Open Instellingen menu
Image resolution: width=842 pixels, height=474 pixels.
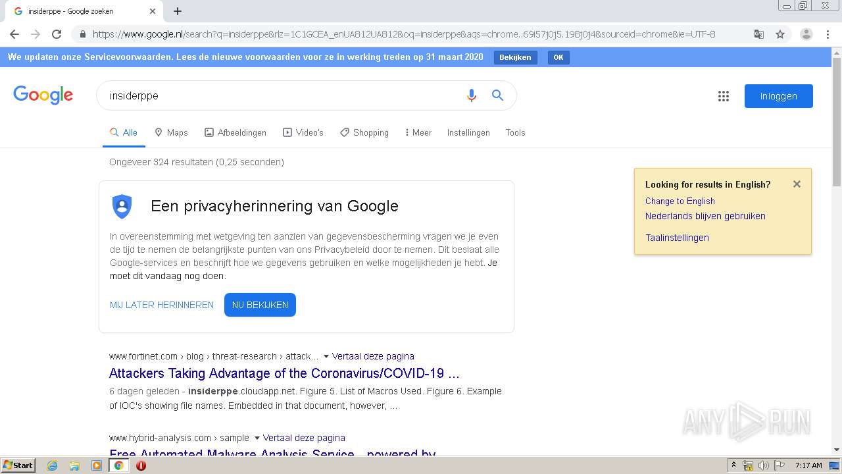[468, 132]
